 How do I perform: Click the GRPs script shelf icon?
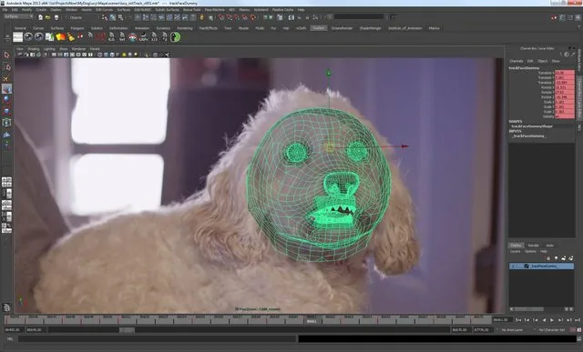pyautogui.click(x=143, y=36)
